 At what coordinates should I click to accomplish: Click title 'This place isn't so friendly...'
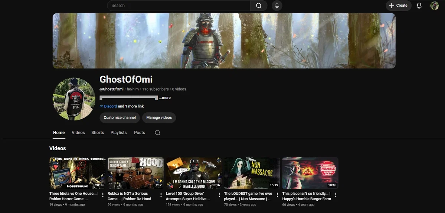307,196
